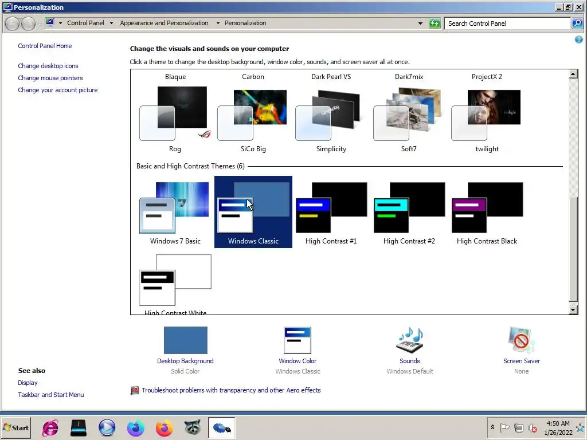Click the Desktop Background link text

pyautogui.click(x=185, y=361)
